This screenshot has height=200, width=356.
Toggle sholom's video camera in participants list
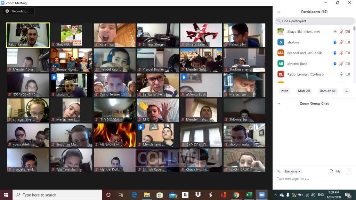coord(348,42)
